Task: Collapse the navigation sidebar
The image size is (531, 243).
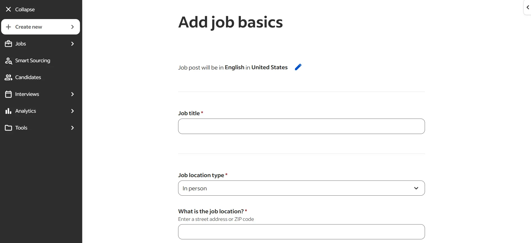Action: [x=20, y=9]
